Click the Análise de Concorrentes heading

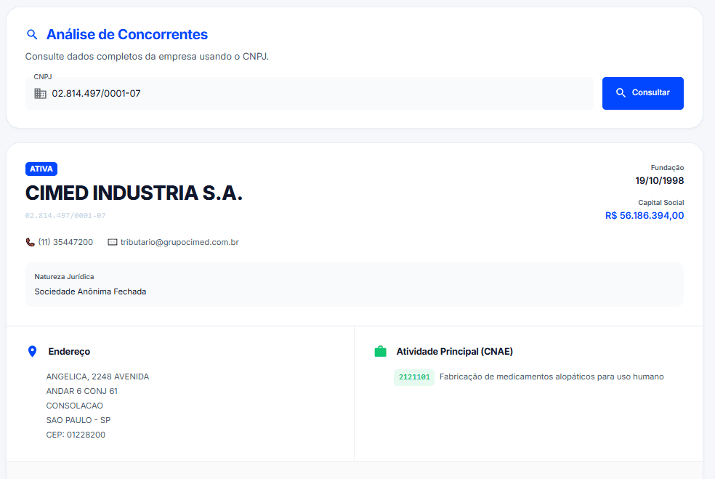[x=127, y=35]
